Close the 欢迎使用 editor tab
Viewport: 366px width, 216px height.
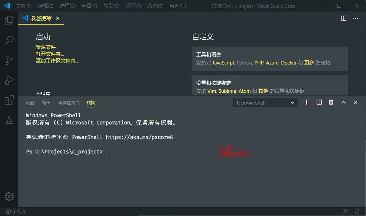point(58,18)
